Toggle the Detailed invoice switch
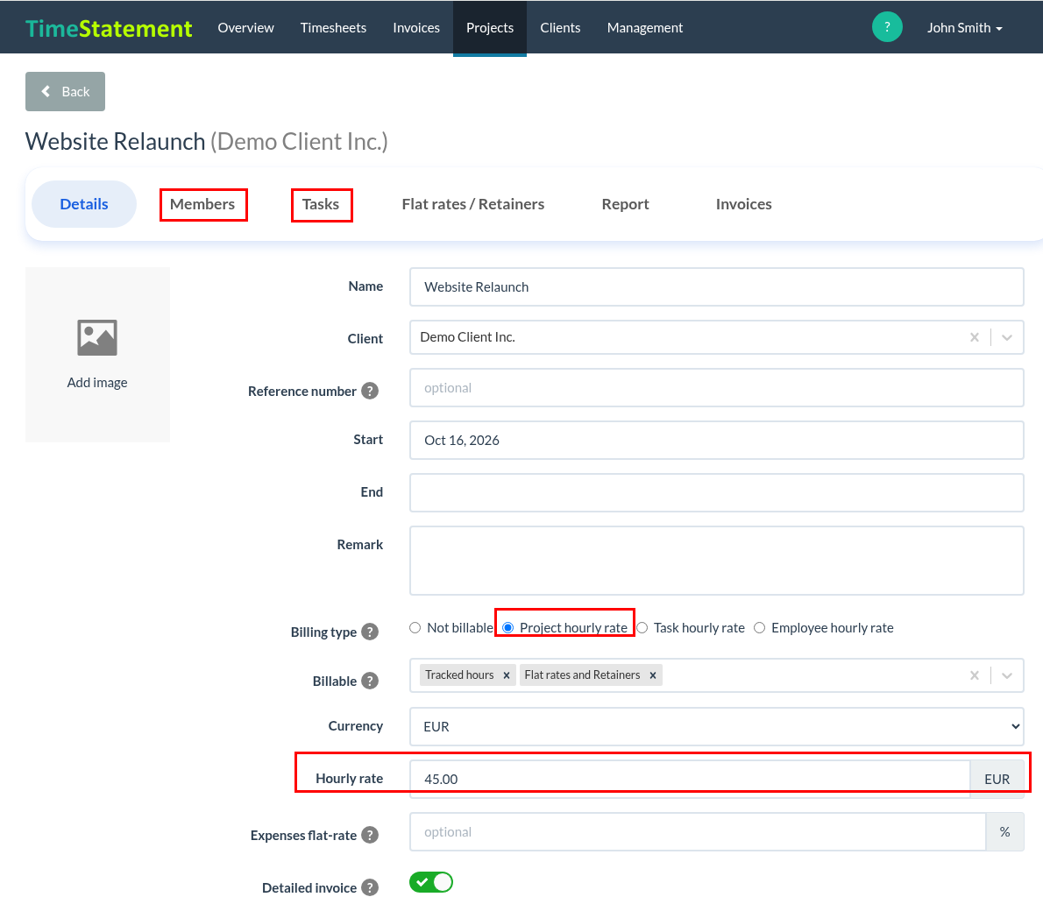 tap(431, 882)
